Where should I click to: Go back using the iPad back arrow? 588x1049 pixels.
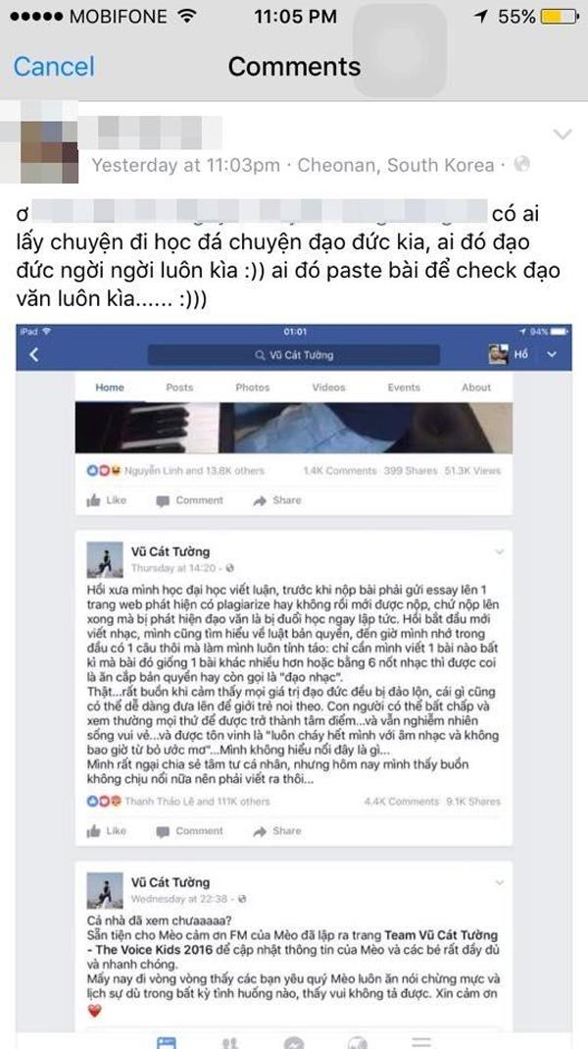[x=34, y=355]
